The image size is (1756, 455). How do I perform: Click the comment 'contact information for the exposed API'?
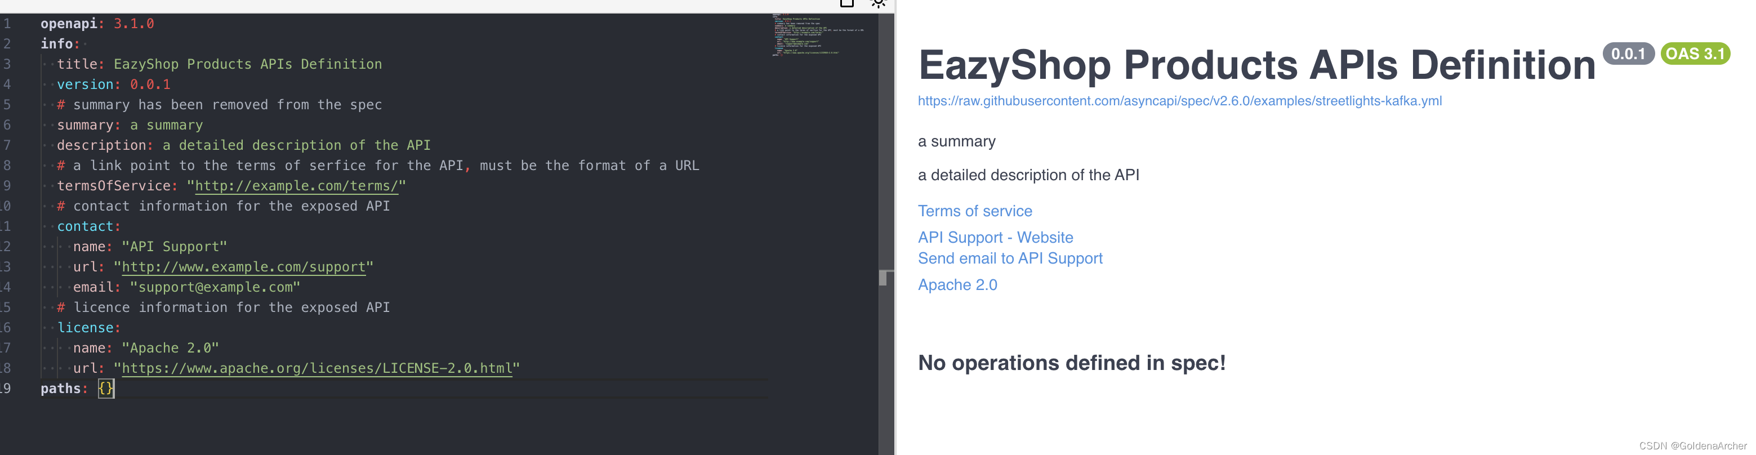point(223,207)
